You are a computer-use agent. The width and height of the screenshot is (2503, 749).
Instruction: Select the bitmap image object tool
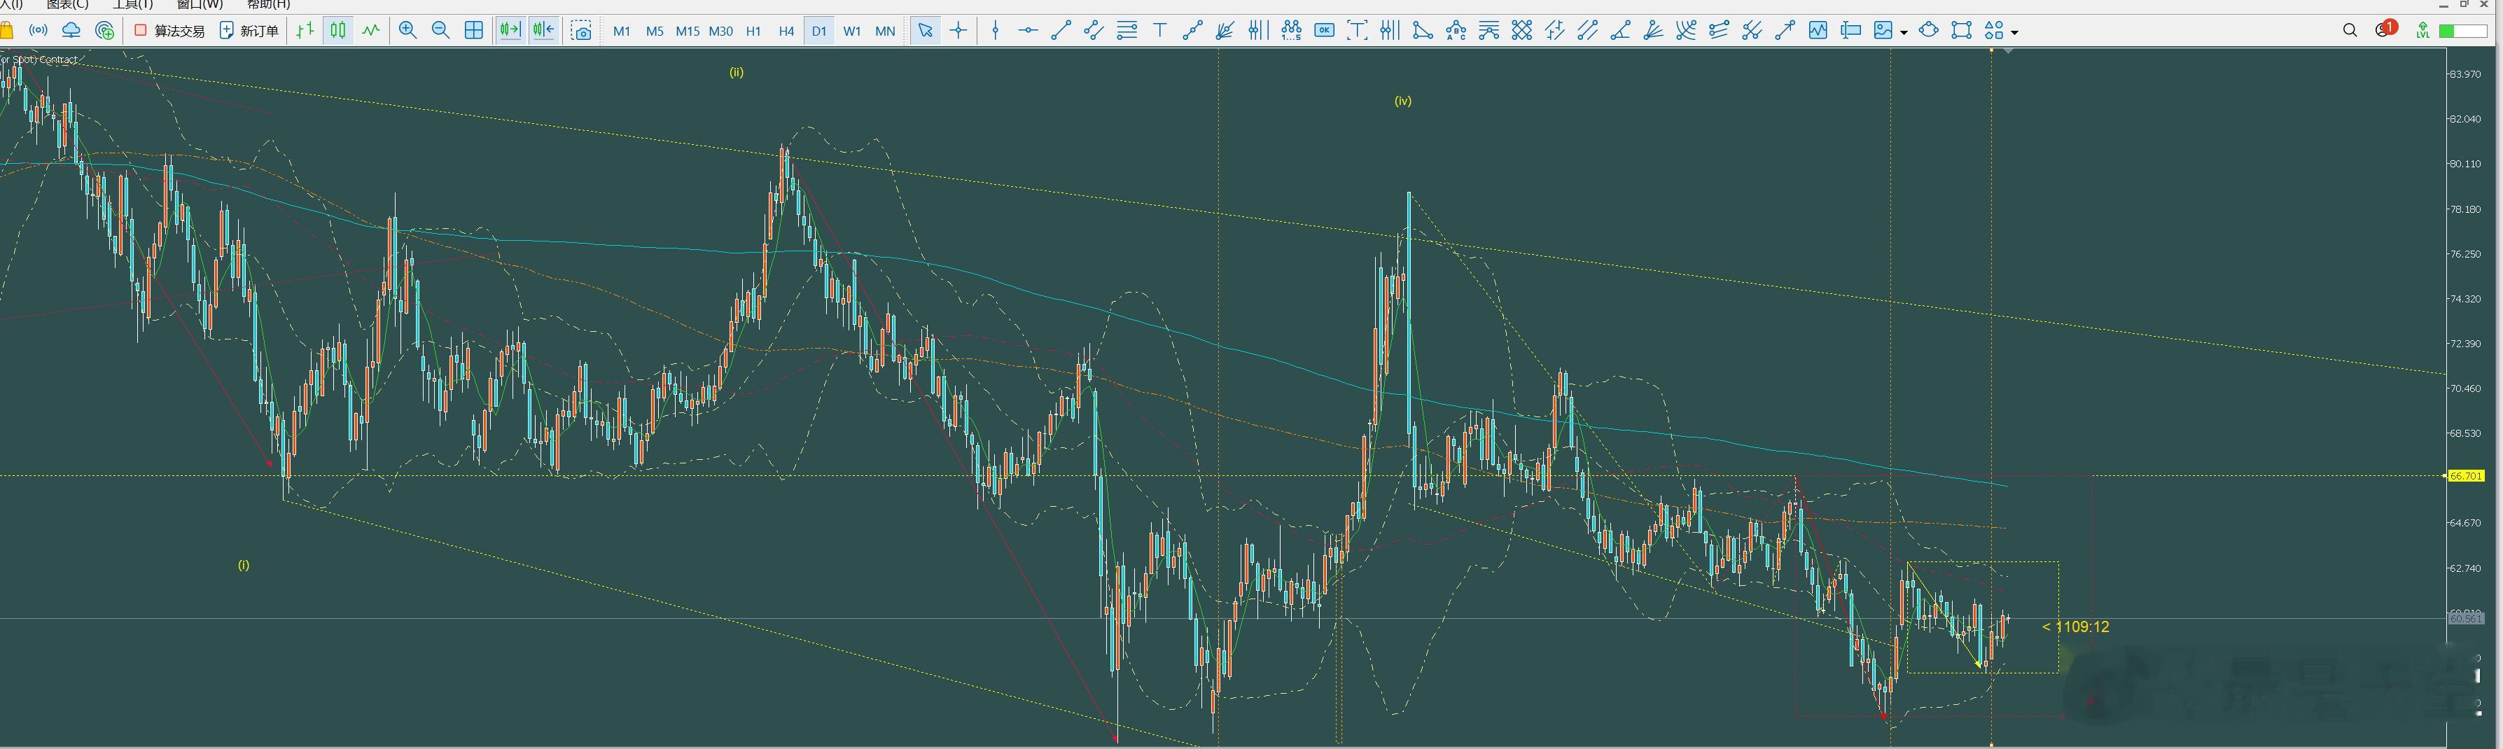click(x=1884, y=31)
